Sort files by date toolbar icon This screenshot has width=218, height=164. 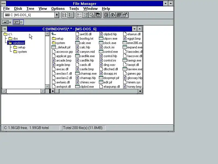98,15
